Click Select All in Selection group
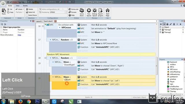185x104 pixels. click(30, 12)
